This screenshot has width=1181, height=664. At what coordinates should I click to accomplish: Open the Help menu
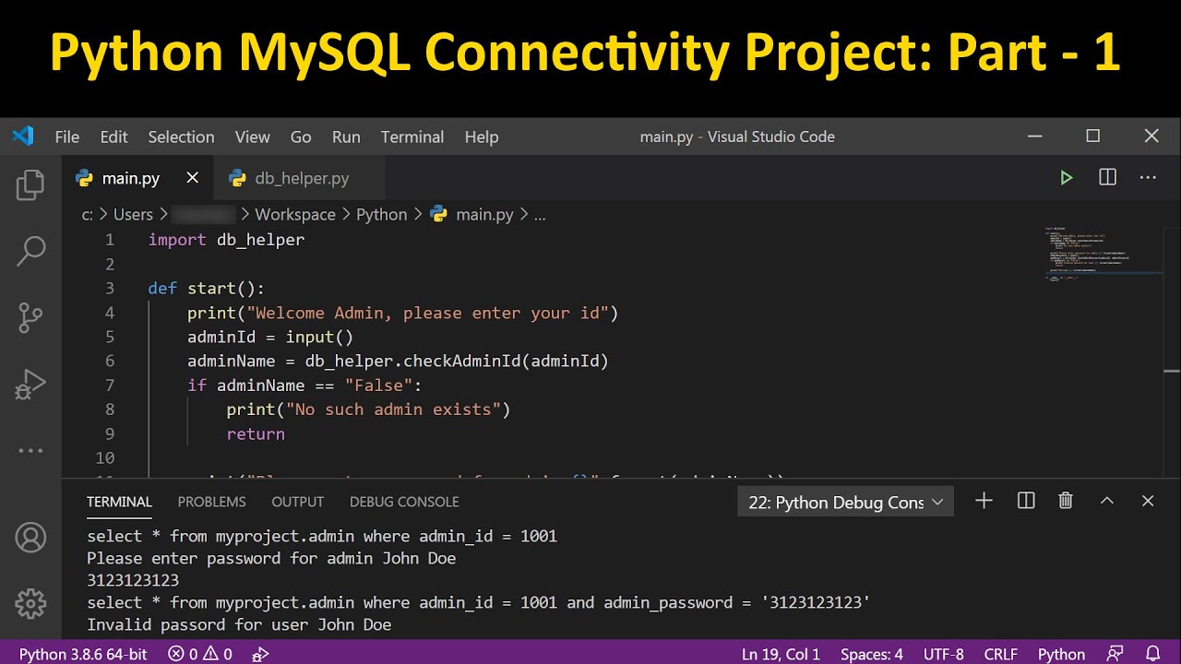pyautogui.click(x=482, y=136)
